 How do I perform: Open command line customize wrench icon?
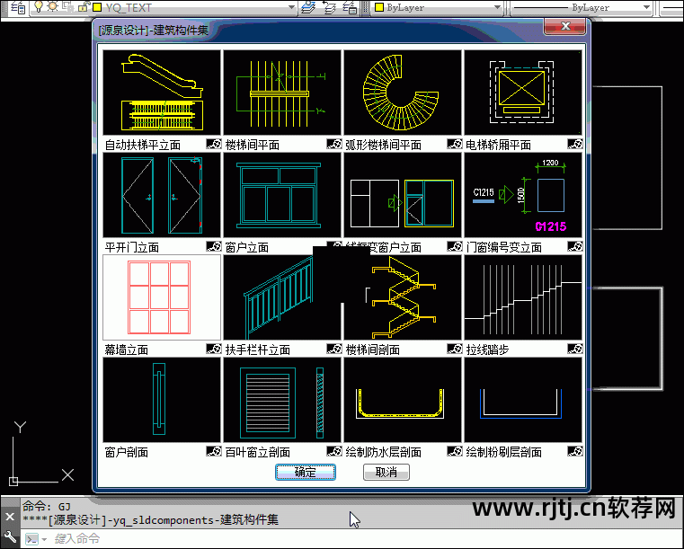click(x=10, y=537)
